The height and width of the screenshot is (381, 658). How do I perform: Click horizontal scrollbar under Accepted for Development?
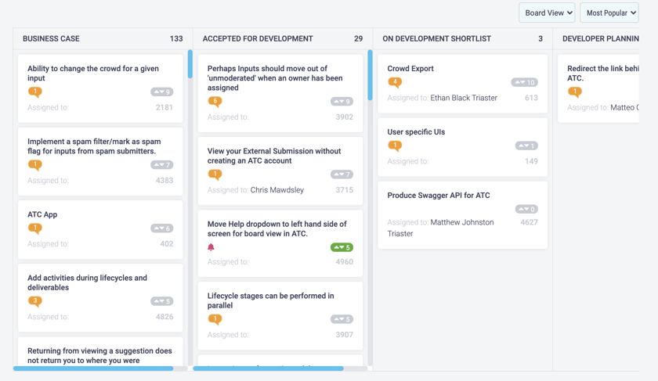[x=269, y=368]
